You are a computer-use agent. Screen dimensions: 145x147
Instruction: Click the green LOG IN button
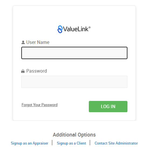(108, 106)
